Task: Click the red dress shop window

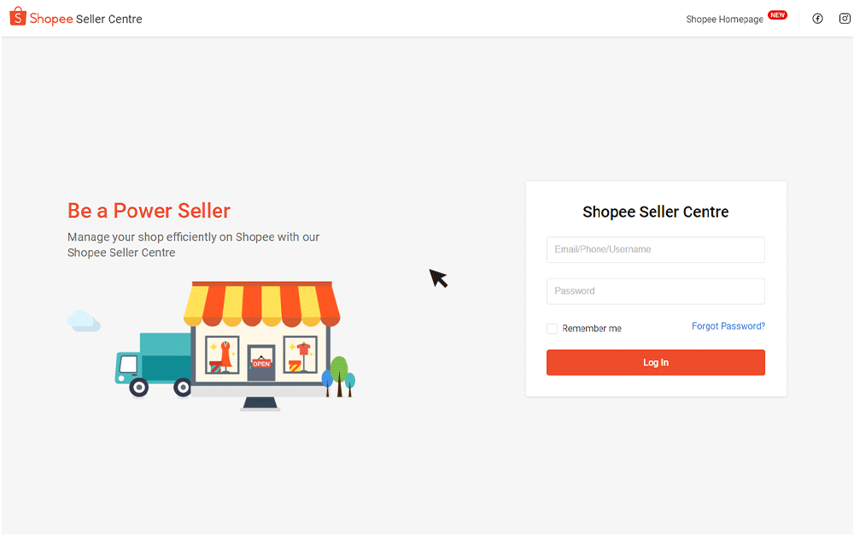Action: pyautogui.click(x=222, y=355)
